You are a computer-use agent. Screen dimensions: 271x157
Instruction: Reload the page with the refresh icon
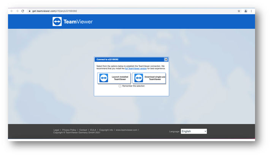(23, 11)
